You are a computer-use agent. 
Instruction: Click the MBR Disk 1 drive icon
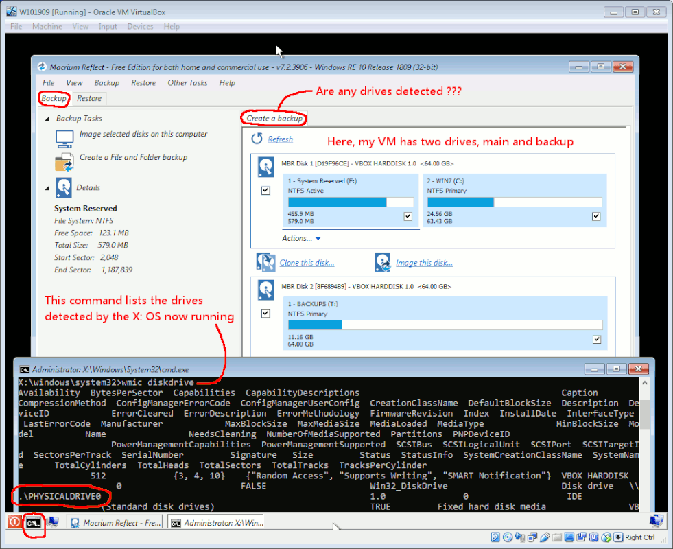[x=265, y=167]
